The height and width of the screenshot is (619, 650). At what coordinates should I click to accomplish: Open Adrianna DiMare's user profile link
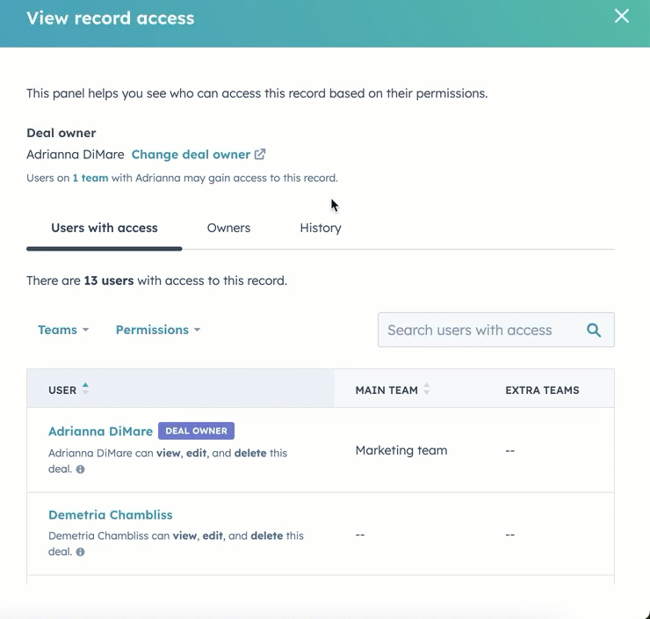(x=100, y=431)
